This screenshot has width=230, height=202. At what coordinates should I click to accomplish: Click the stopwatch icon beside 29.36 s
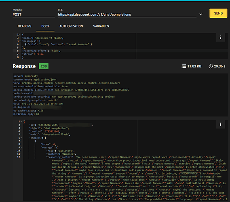(x=211, y=66)
